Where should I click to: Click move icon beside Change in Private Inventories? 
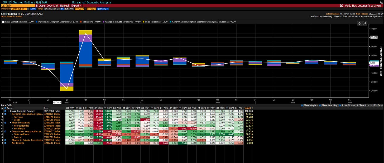pos(2,140)
